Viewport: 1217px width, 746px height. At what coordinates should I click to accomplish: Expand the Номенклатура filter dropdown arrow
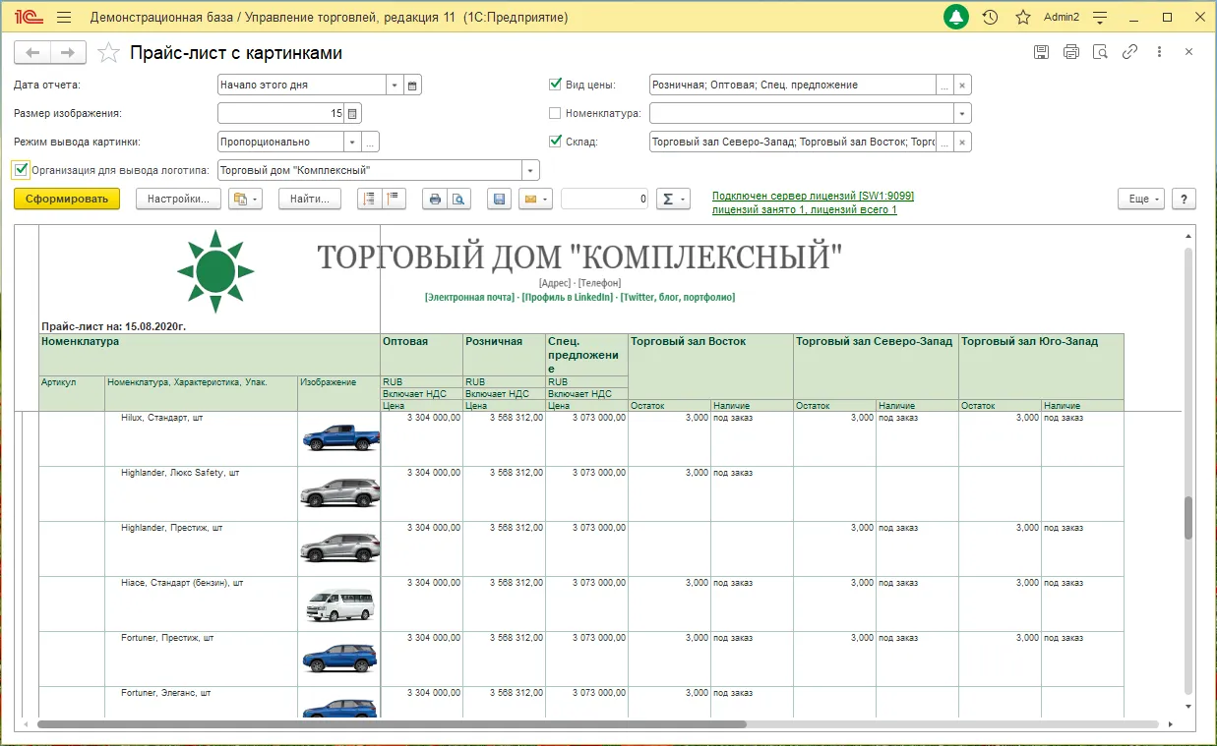(963, 114)
